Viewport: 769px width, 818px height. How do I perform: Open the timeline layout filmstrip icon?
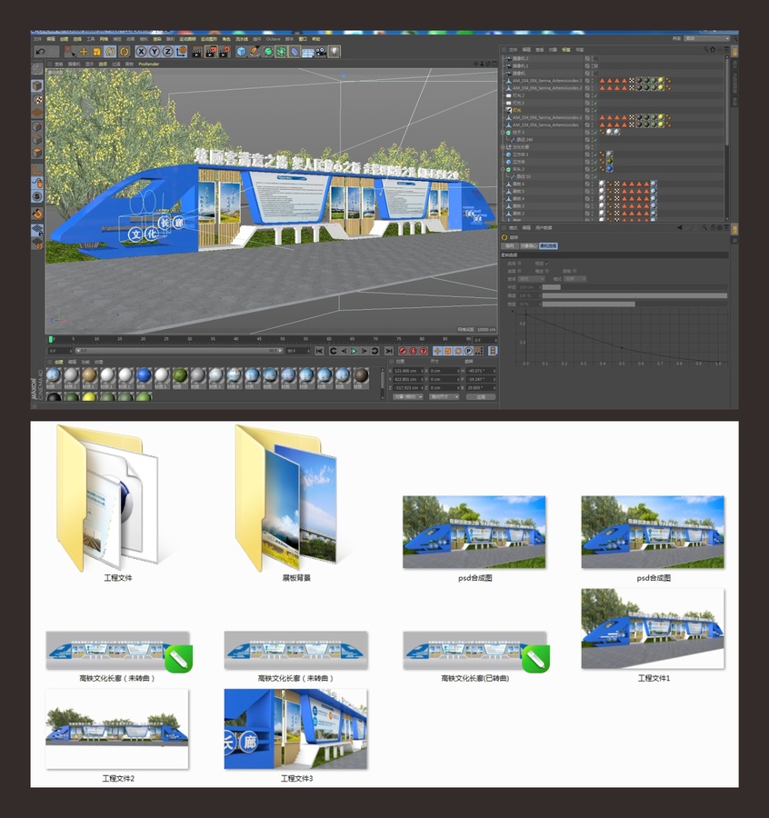(x=493, y=351)
